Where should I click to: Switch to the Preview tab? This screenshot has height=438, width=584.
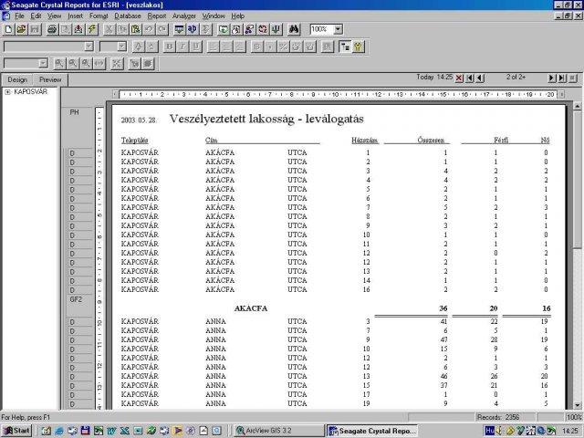(x=50, y=79)
